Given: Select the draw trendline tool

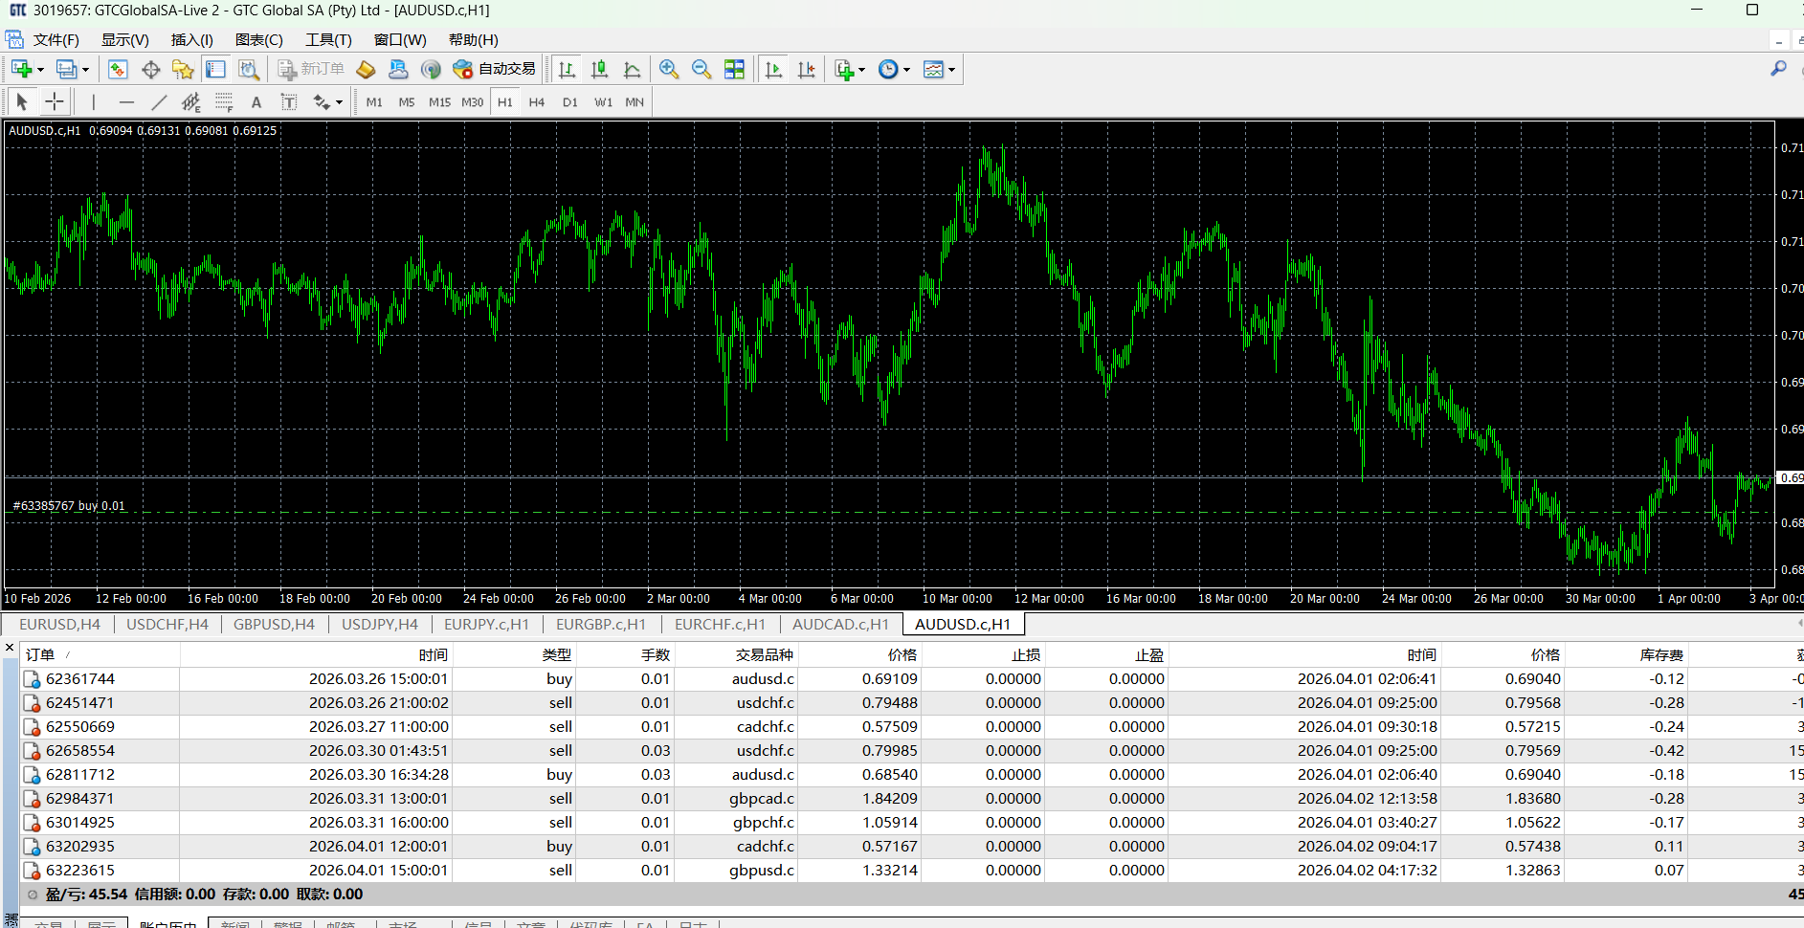Looking at the screenshot, I should click(159, 102).
